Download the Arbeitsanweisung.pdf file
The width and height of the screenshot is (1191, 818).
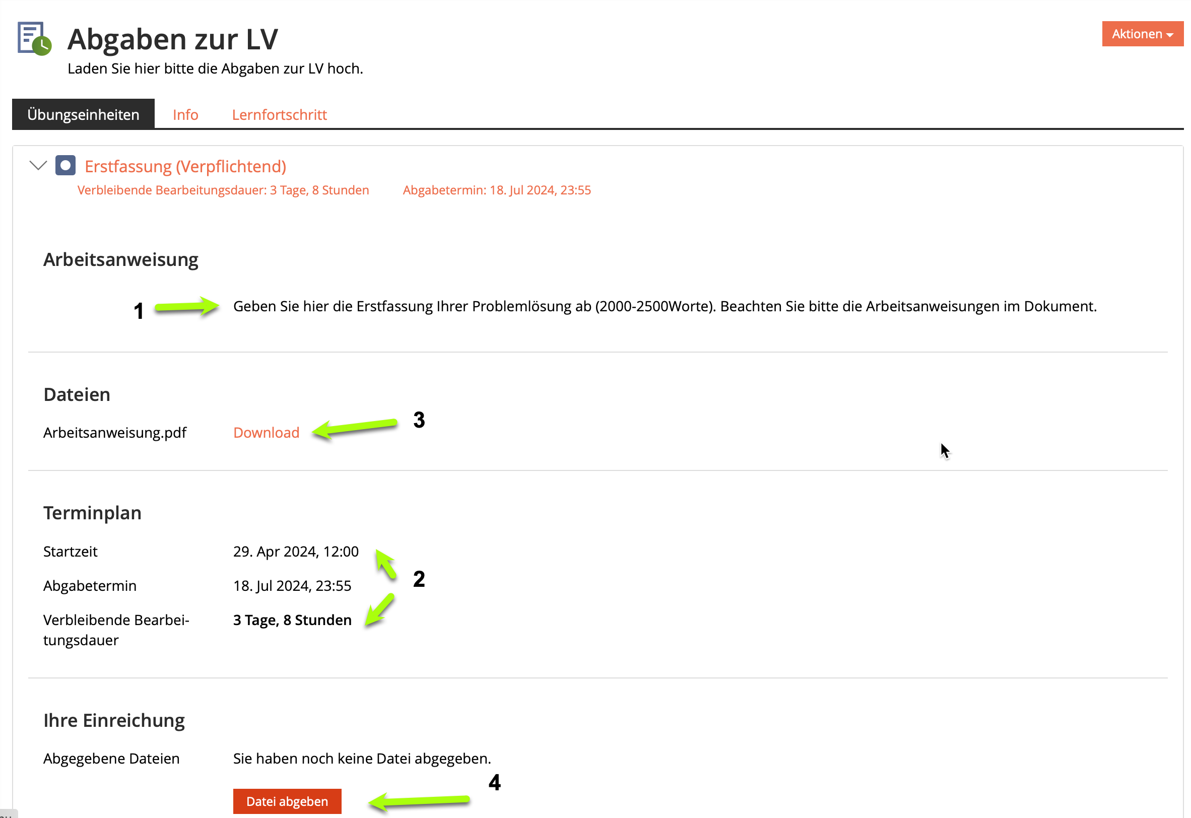click(x=266, y=432)
